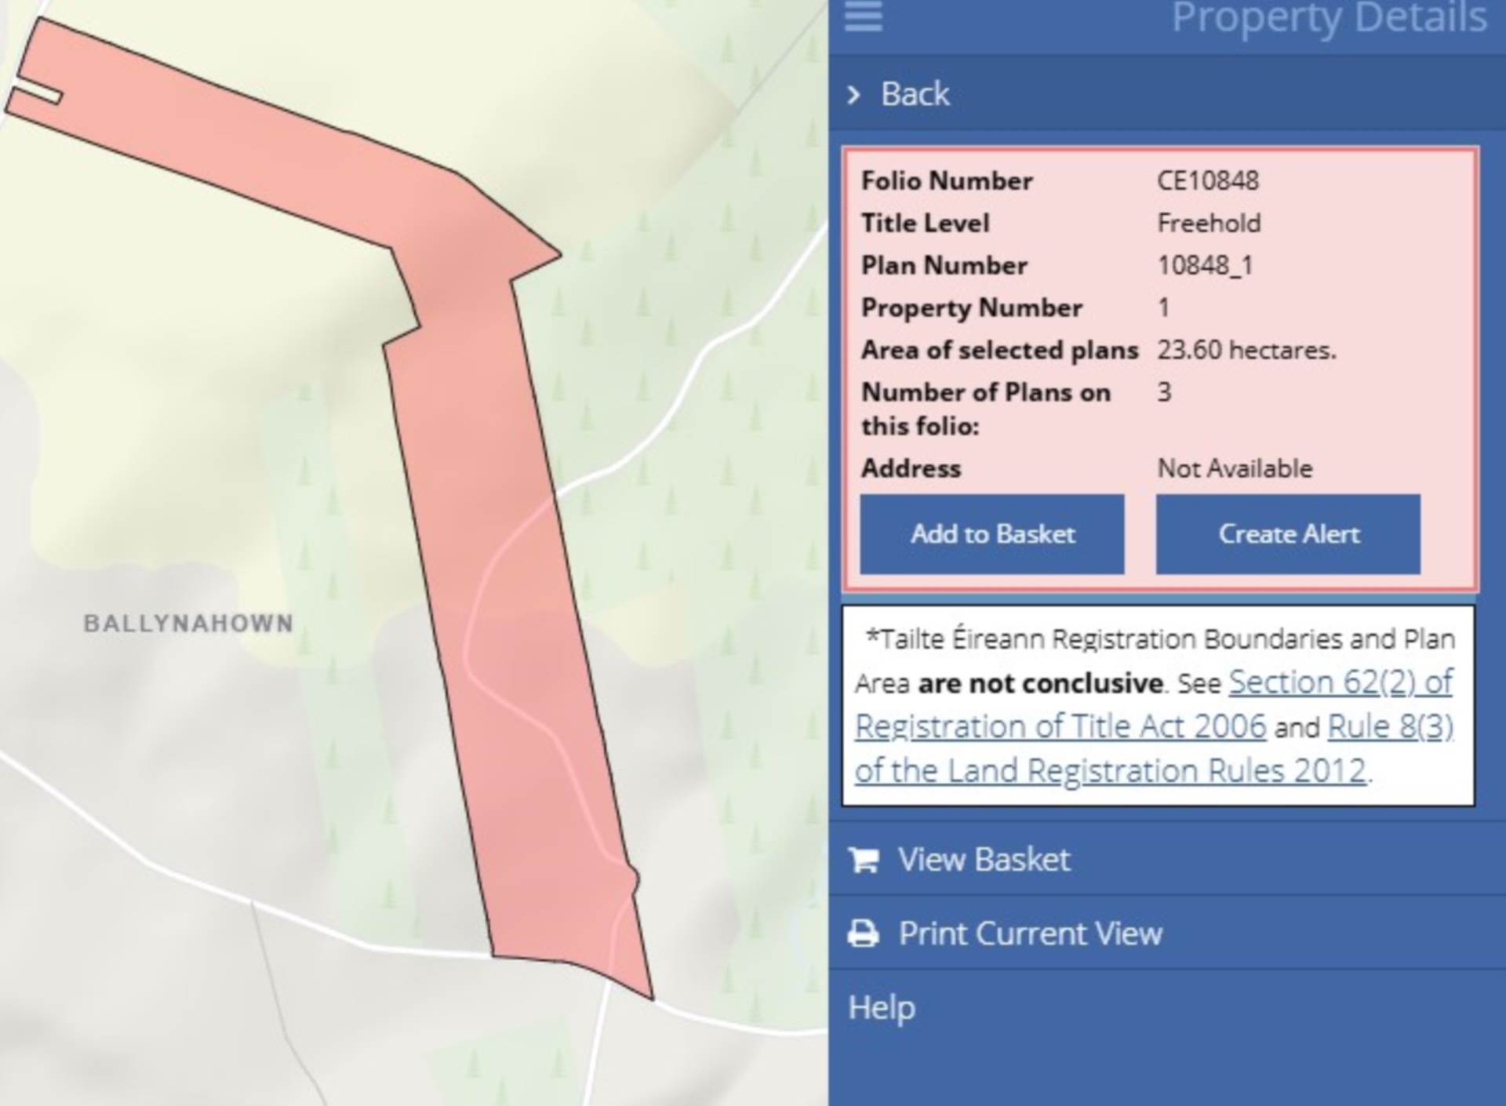Image resolution: width=1506 pixels, height=1106 pixels.
Task: Click the Title Level label
Action: click(x=925, y=223)
